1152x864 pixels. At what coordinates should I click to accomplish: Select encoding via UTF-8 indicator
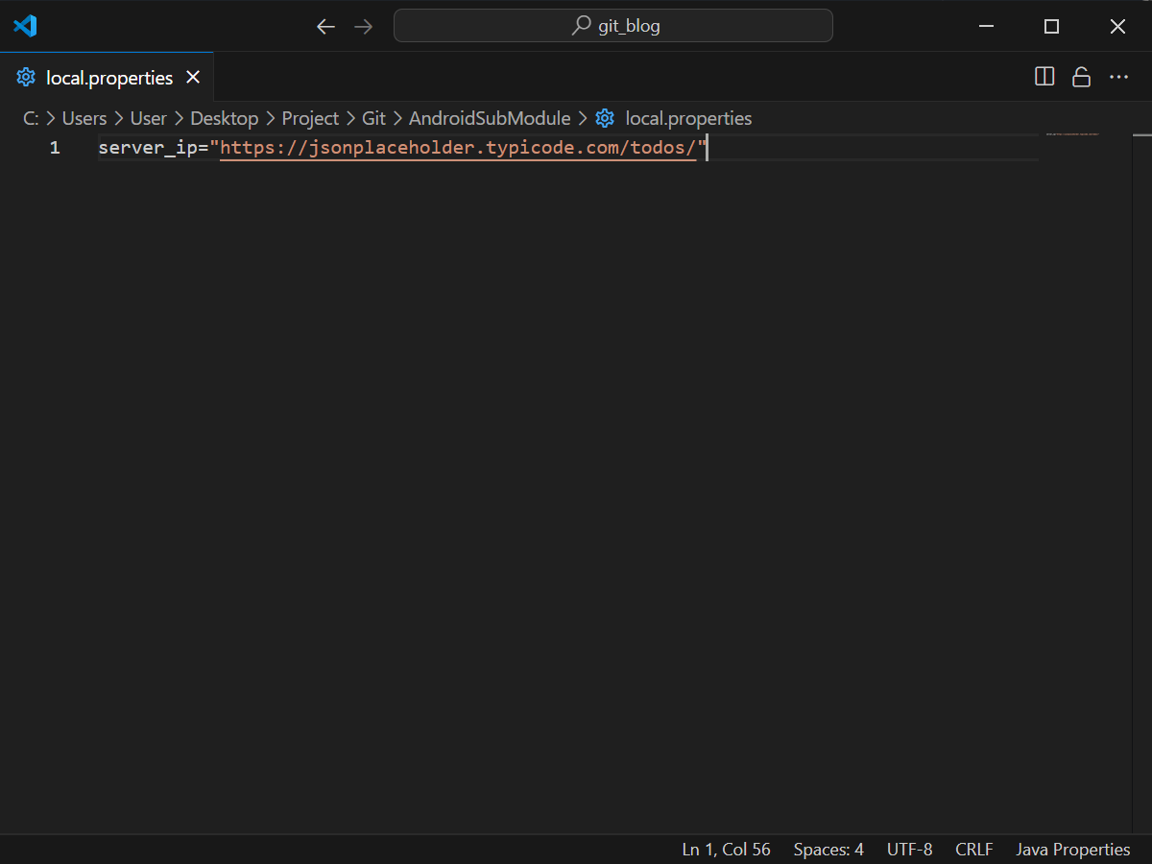coord(909,850)
